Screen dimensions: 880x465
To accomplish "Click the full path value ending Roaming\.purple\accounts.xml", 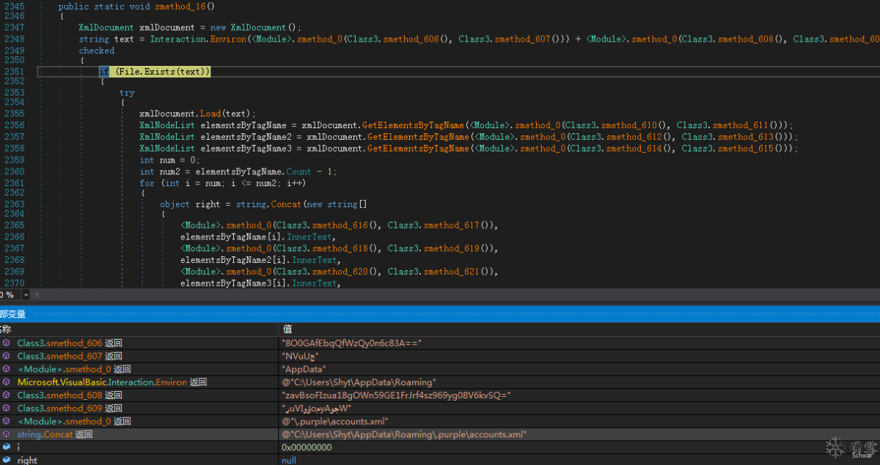I will pos(404,434).
